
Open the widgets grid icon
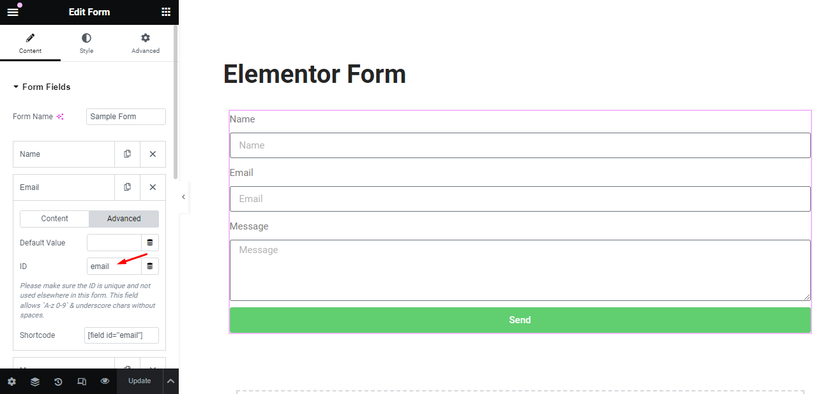coord(166,12)
